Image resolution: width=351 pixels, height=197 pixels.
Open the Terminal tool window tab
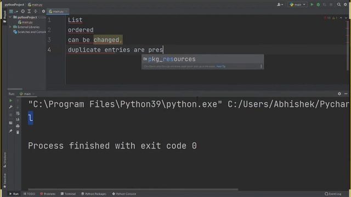tap(68, 194)
